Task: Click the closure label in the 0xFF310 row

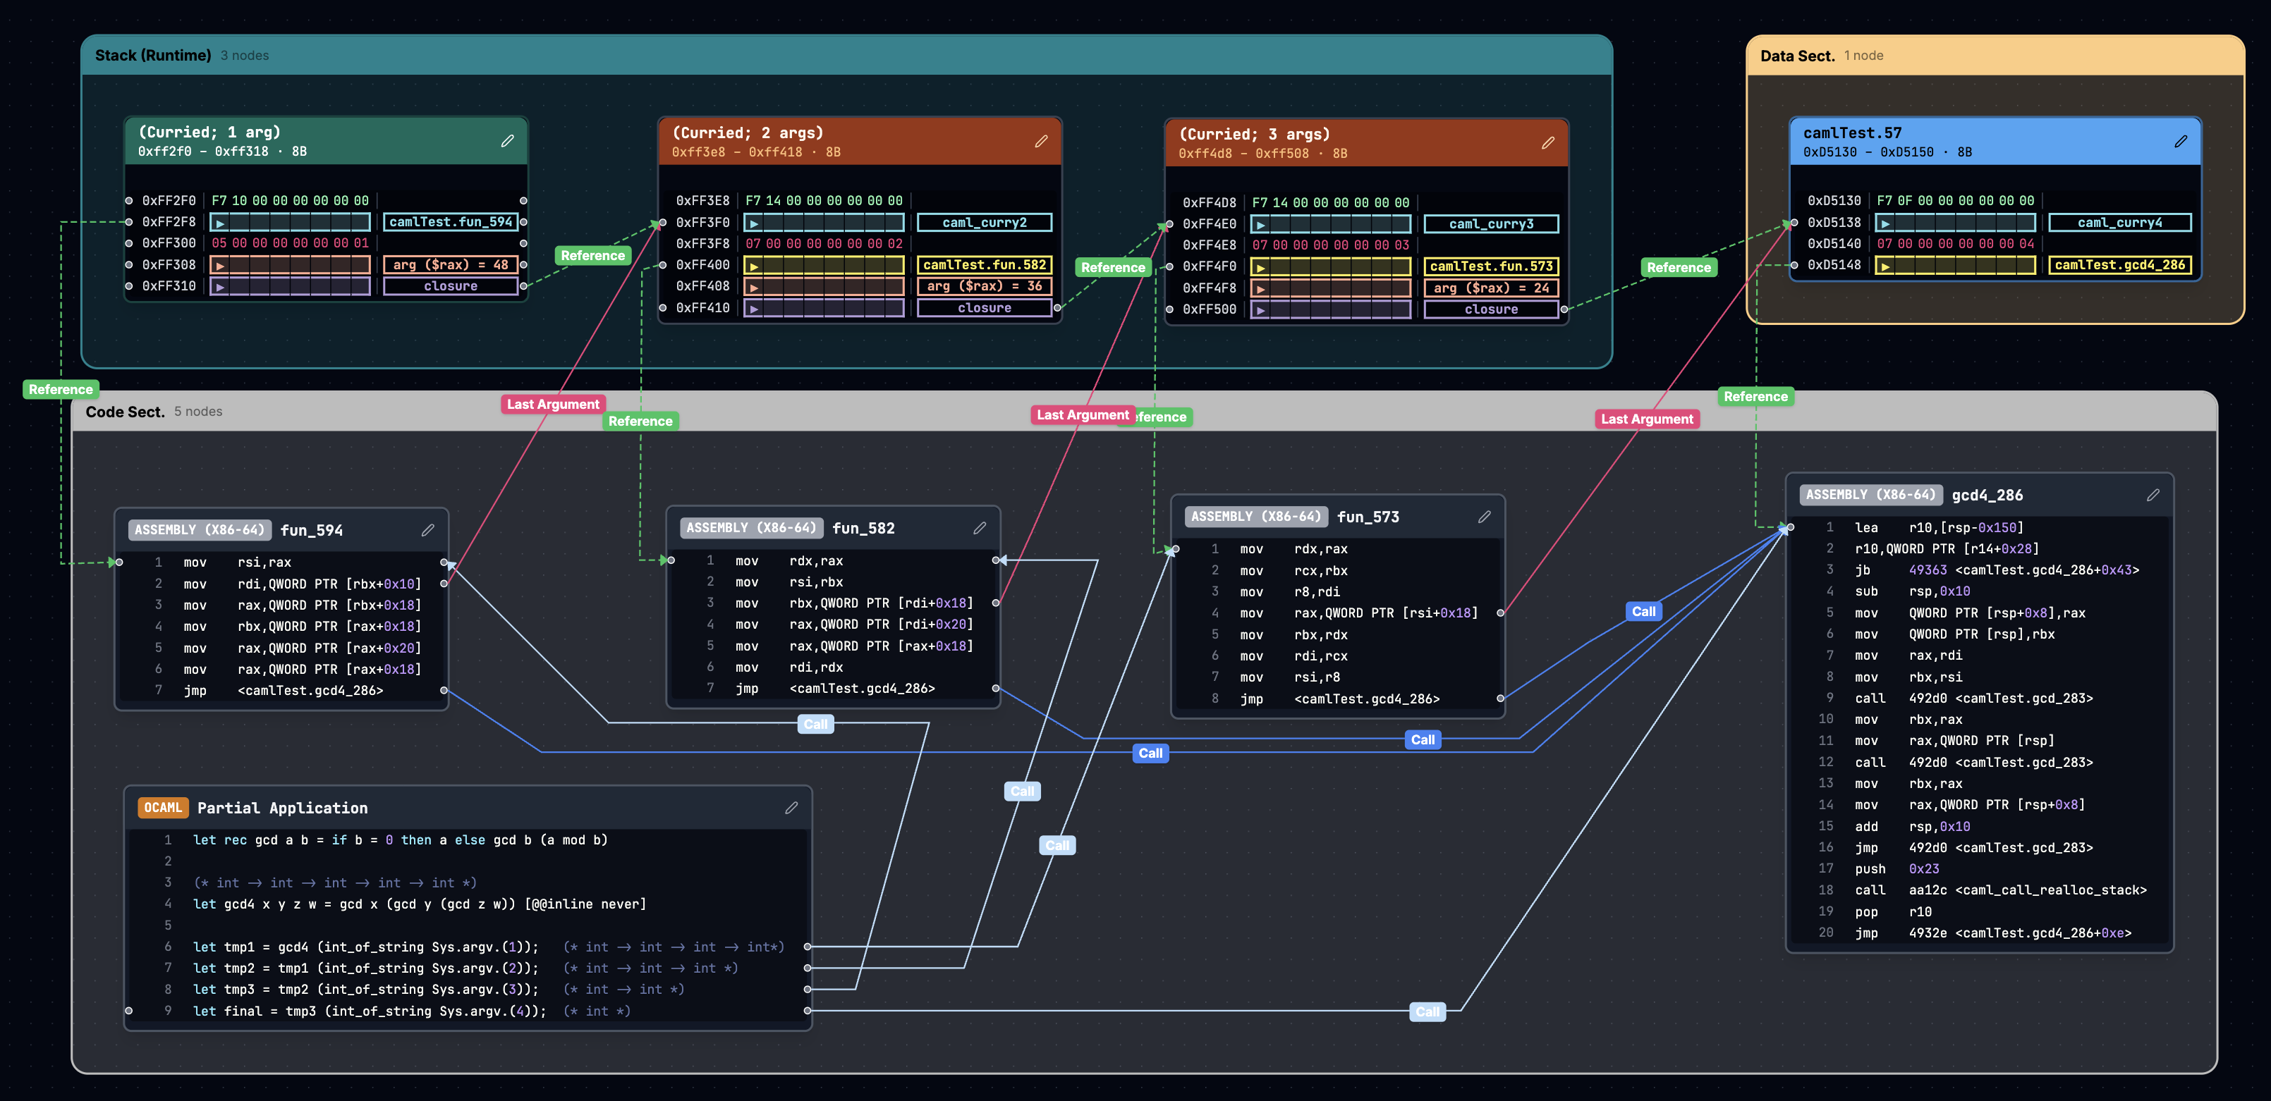Action: 451,286
